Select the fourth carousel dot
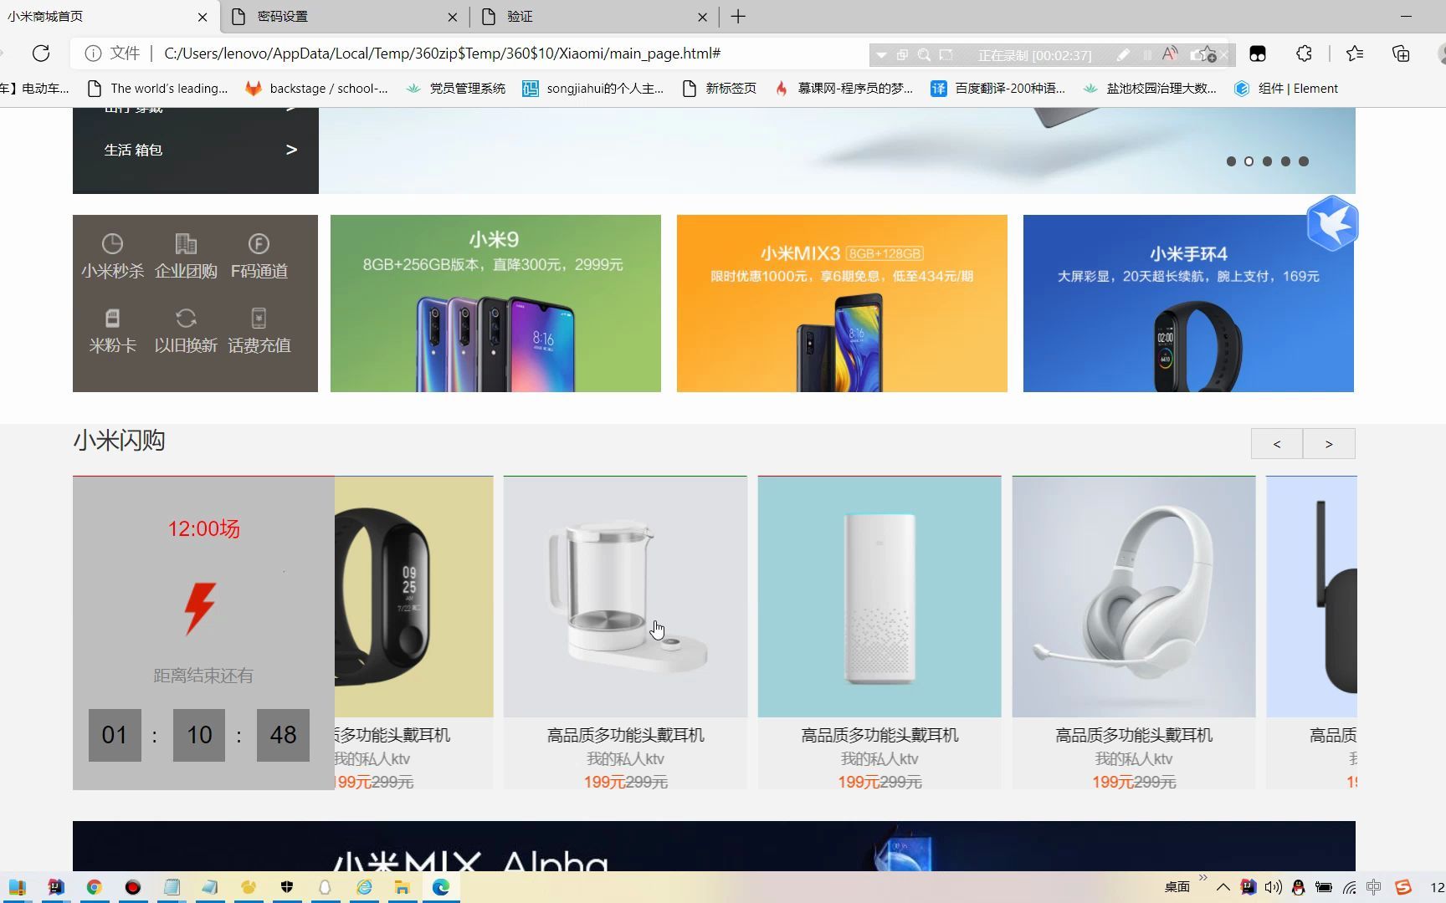 pos(1285,161)
